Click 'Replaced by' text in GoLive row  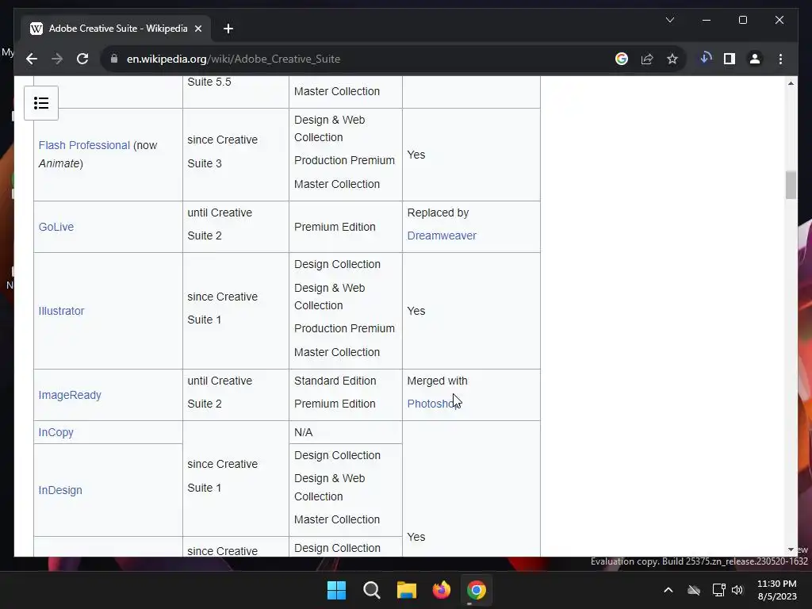coord(438,213)
